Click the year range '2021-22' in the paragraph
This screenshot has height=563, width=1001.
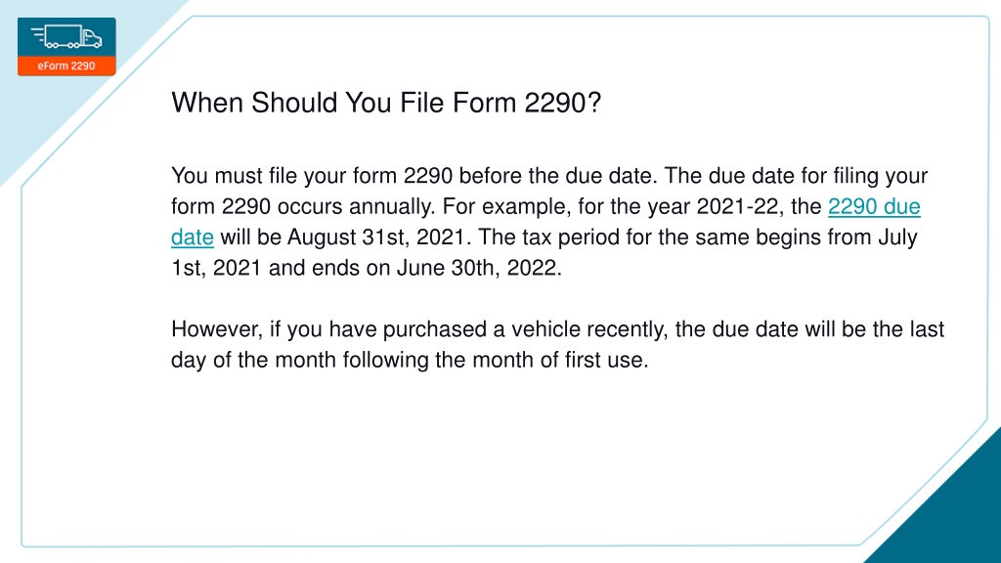737,207
